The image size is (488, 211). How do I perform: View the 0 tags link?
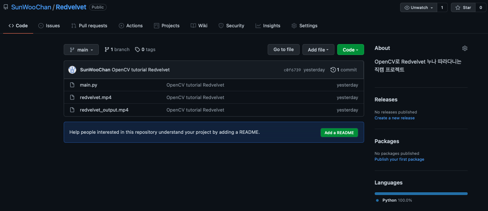click(x=145, y=50)
